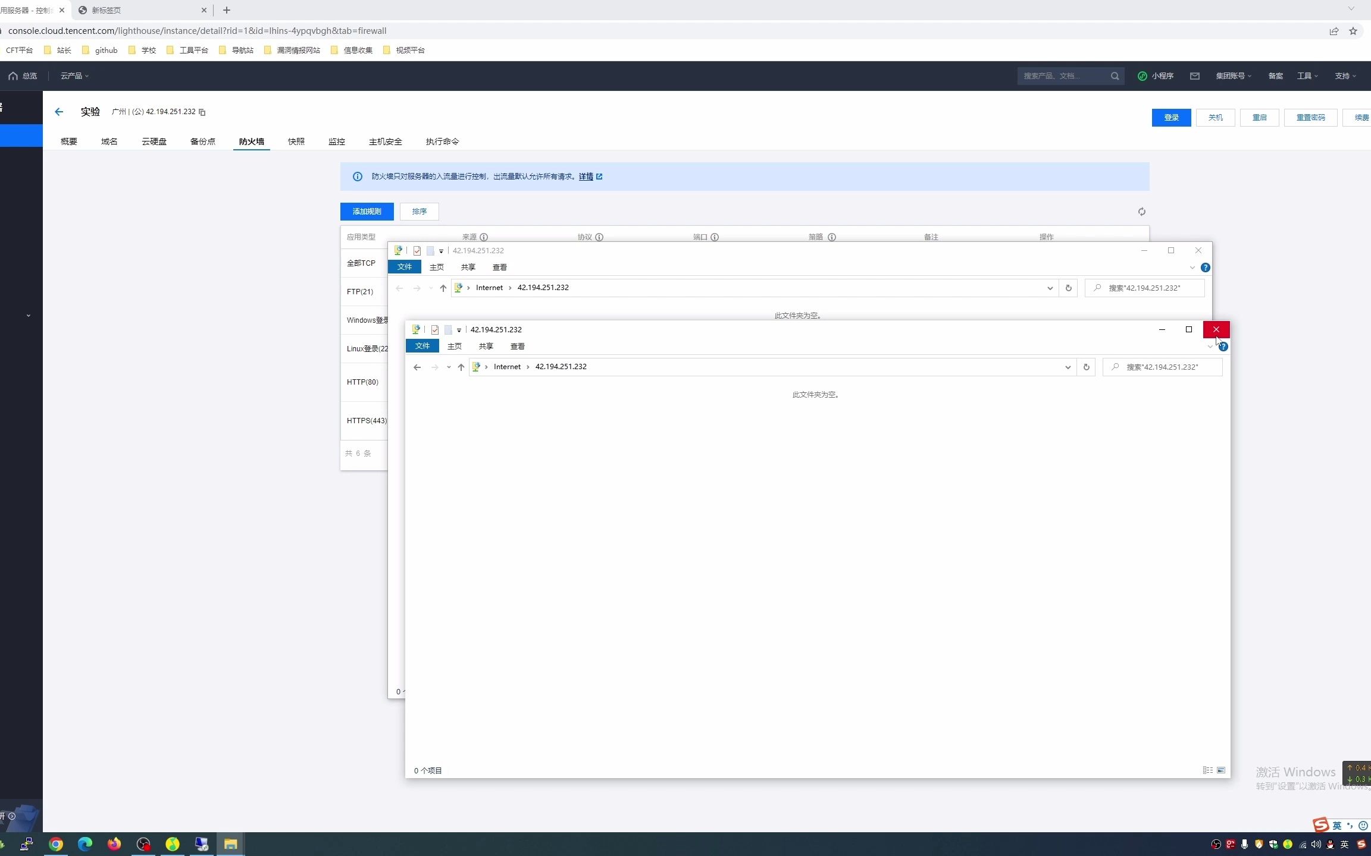Open Firefox from the taskbar
The width and height of the screenshot is (1371, 856).
[114, 844]
